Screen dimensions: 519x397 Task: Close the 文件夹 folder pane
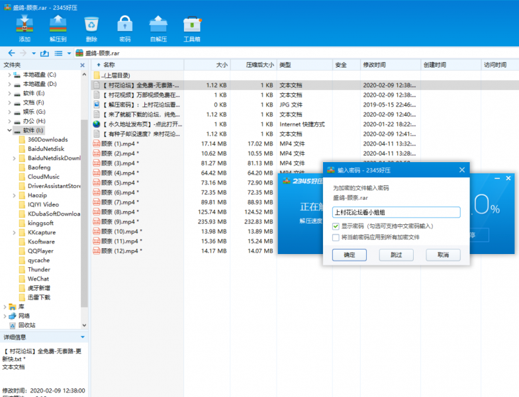(x=82, y=65)
